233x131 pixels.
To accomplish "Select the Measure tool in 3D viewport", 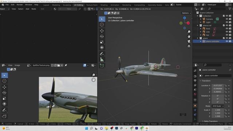I will coord(102,59).
